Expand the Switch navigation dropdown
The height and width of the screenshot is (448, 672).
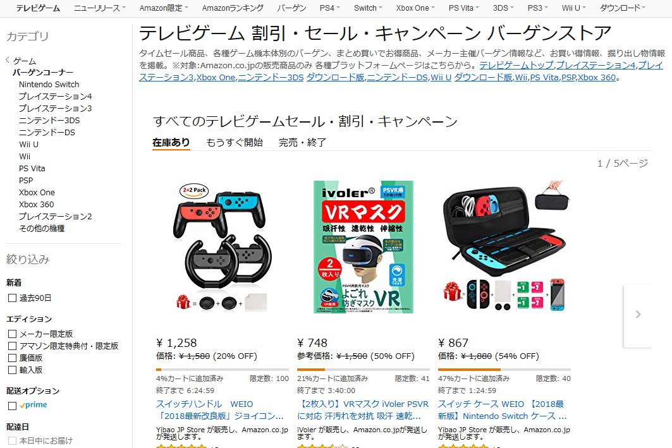(368, 8)
